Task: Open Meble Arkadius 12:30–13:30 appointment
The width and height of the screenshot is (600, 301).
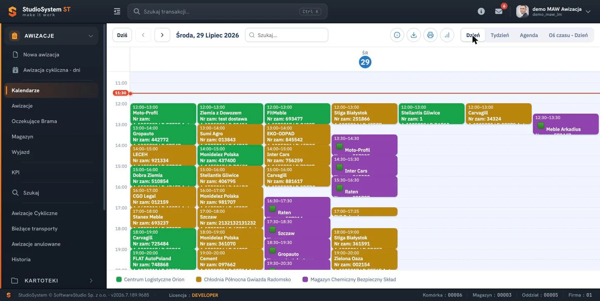Action: point(566,124)
